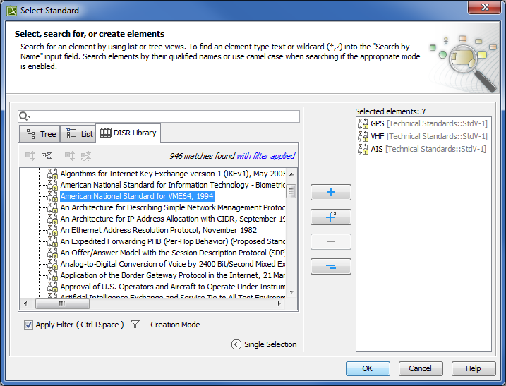The width and height of the screenshot is (506, 386).
Task: Open filter options funnel icon
Action: tap(135, 325)
